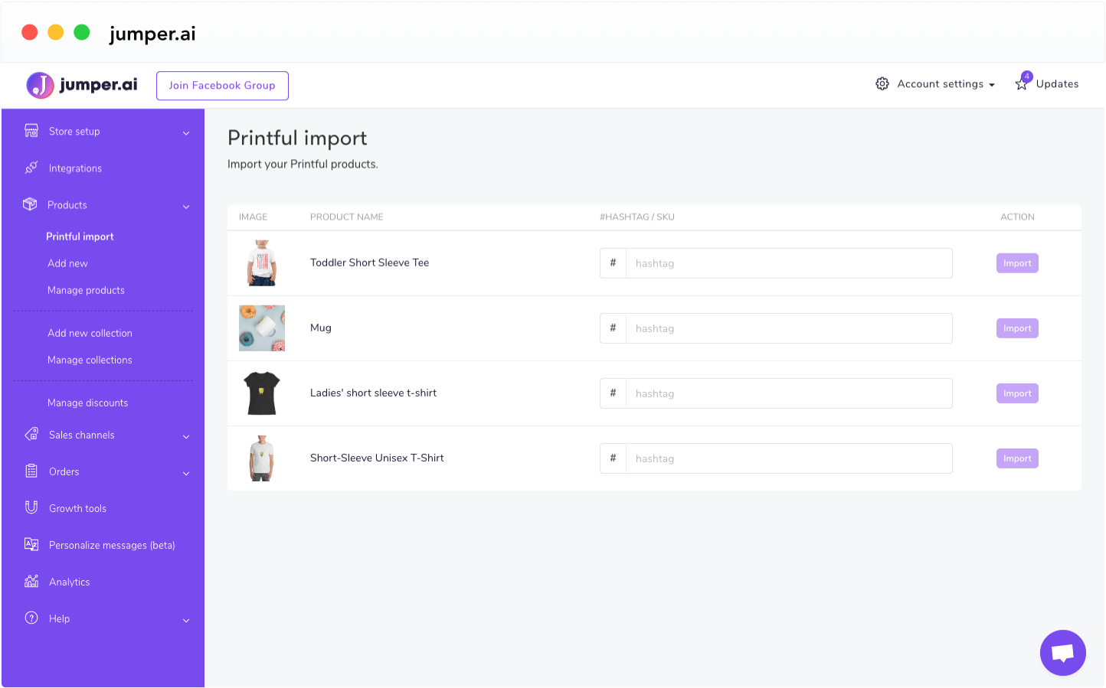Click the yellow window minimize dot

tap(56, 32)
